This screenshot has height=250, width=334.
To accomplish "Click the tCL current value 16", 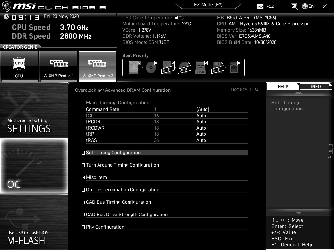I will 156,116.
